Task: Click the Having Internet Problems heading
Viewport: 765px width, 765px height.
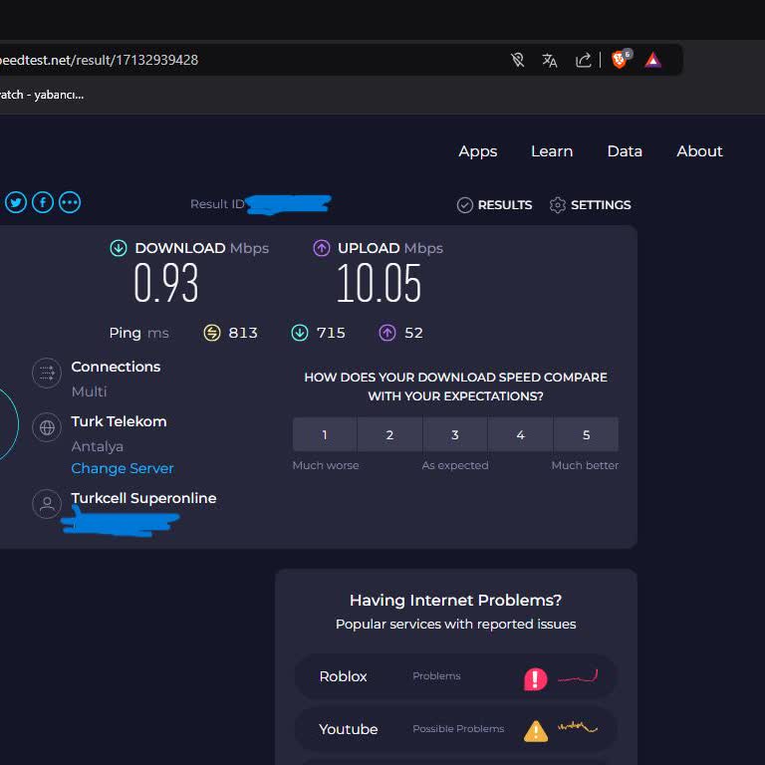Action: (455, 600)
